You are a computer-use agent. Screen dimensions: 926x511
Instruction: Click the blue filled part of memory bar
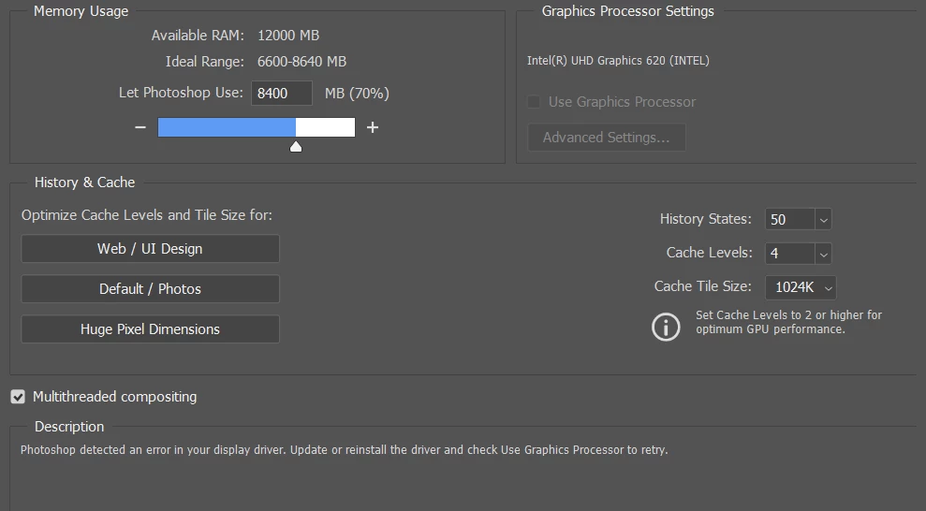tap(227, 127)
